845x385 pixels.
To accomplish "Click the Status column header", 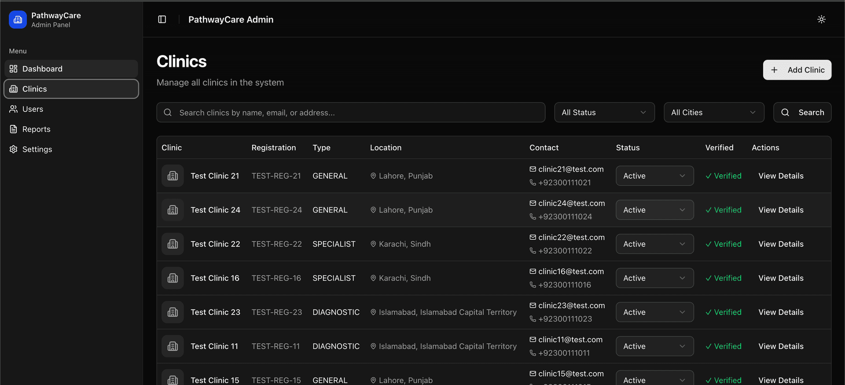I will 628,148.
